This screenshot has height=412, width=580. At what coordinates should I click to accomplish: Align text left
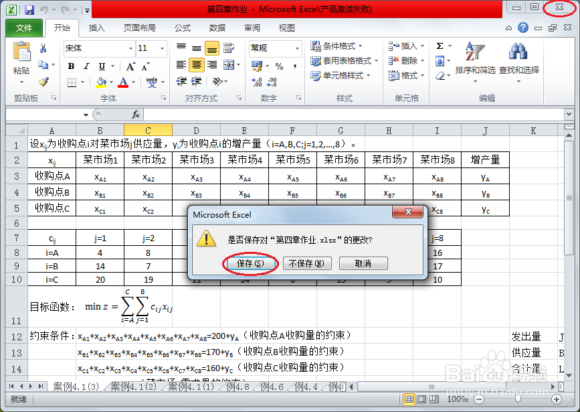point(181,65)
